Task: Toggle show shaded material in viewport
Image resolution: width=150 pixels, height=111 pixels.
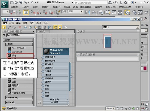Action: pos(34,27)
